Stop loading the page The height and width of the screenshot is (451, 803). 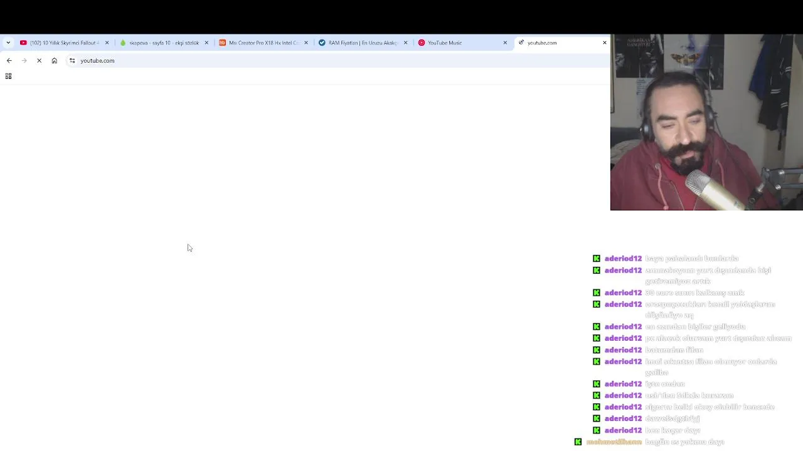pos(39,61)
